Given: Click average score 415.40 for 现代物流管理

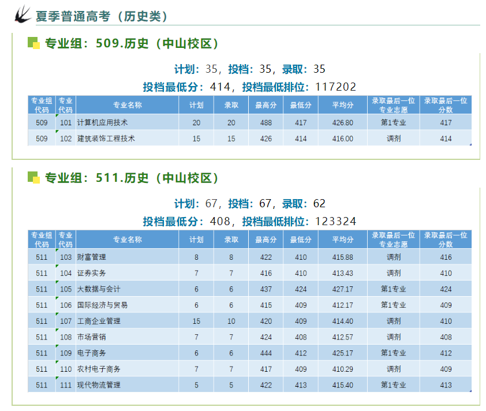Looking at the screenshot, I should [343, 385].
